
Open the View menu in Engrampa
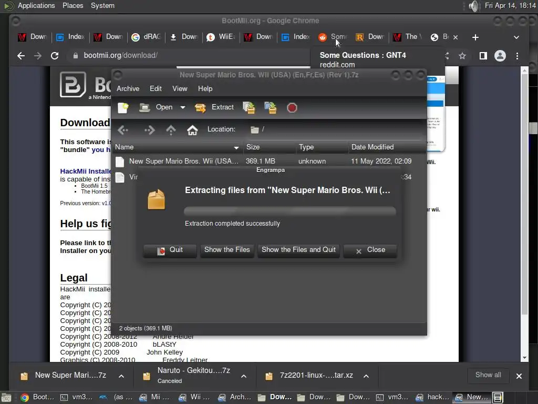click(x=180, y=88)
